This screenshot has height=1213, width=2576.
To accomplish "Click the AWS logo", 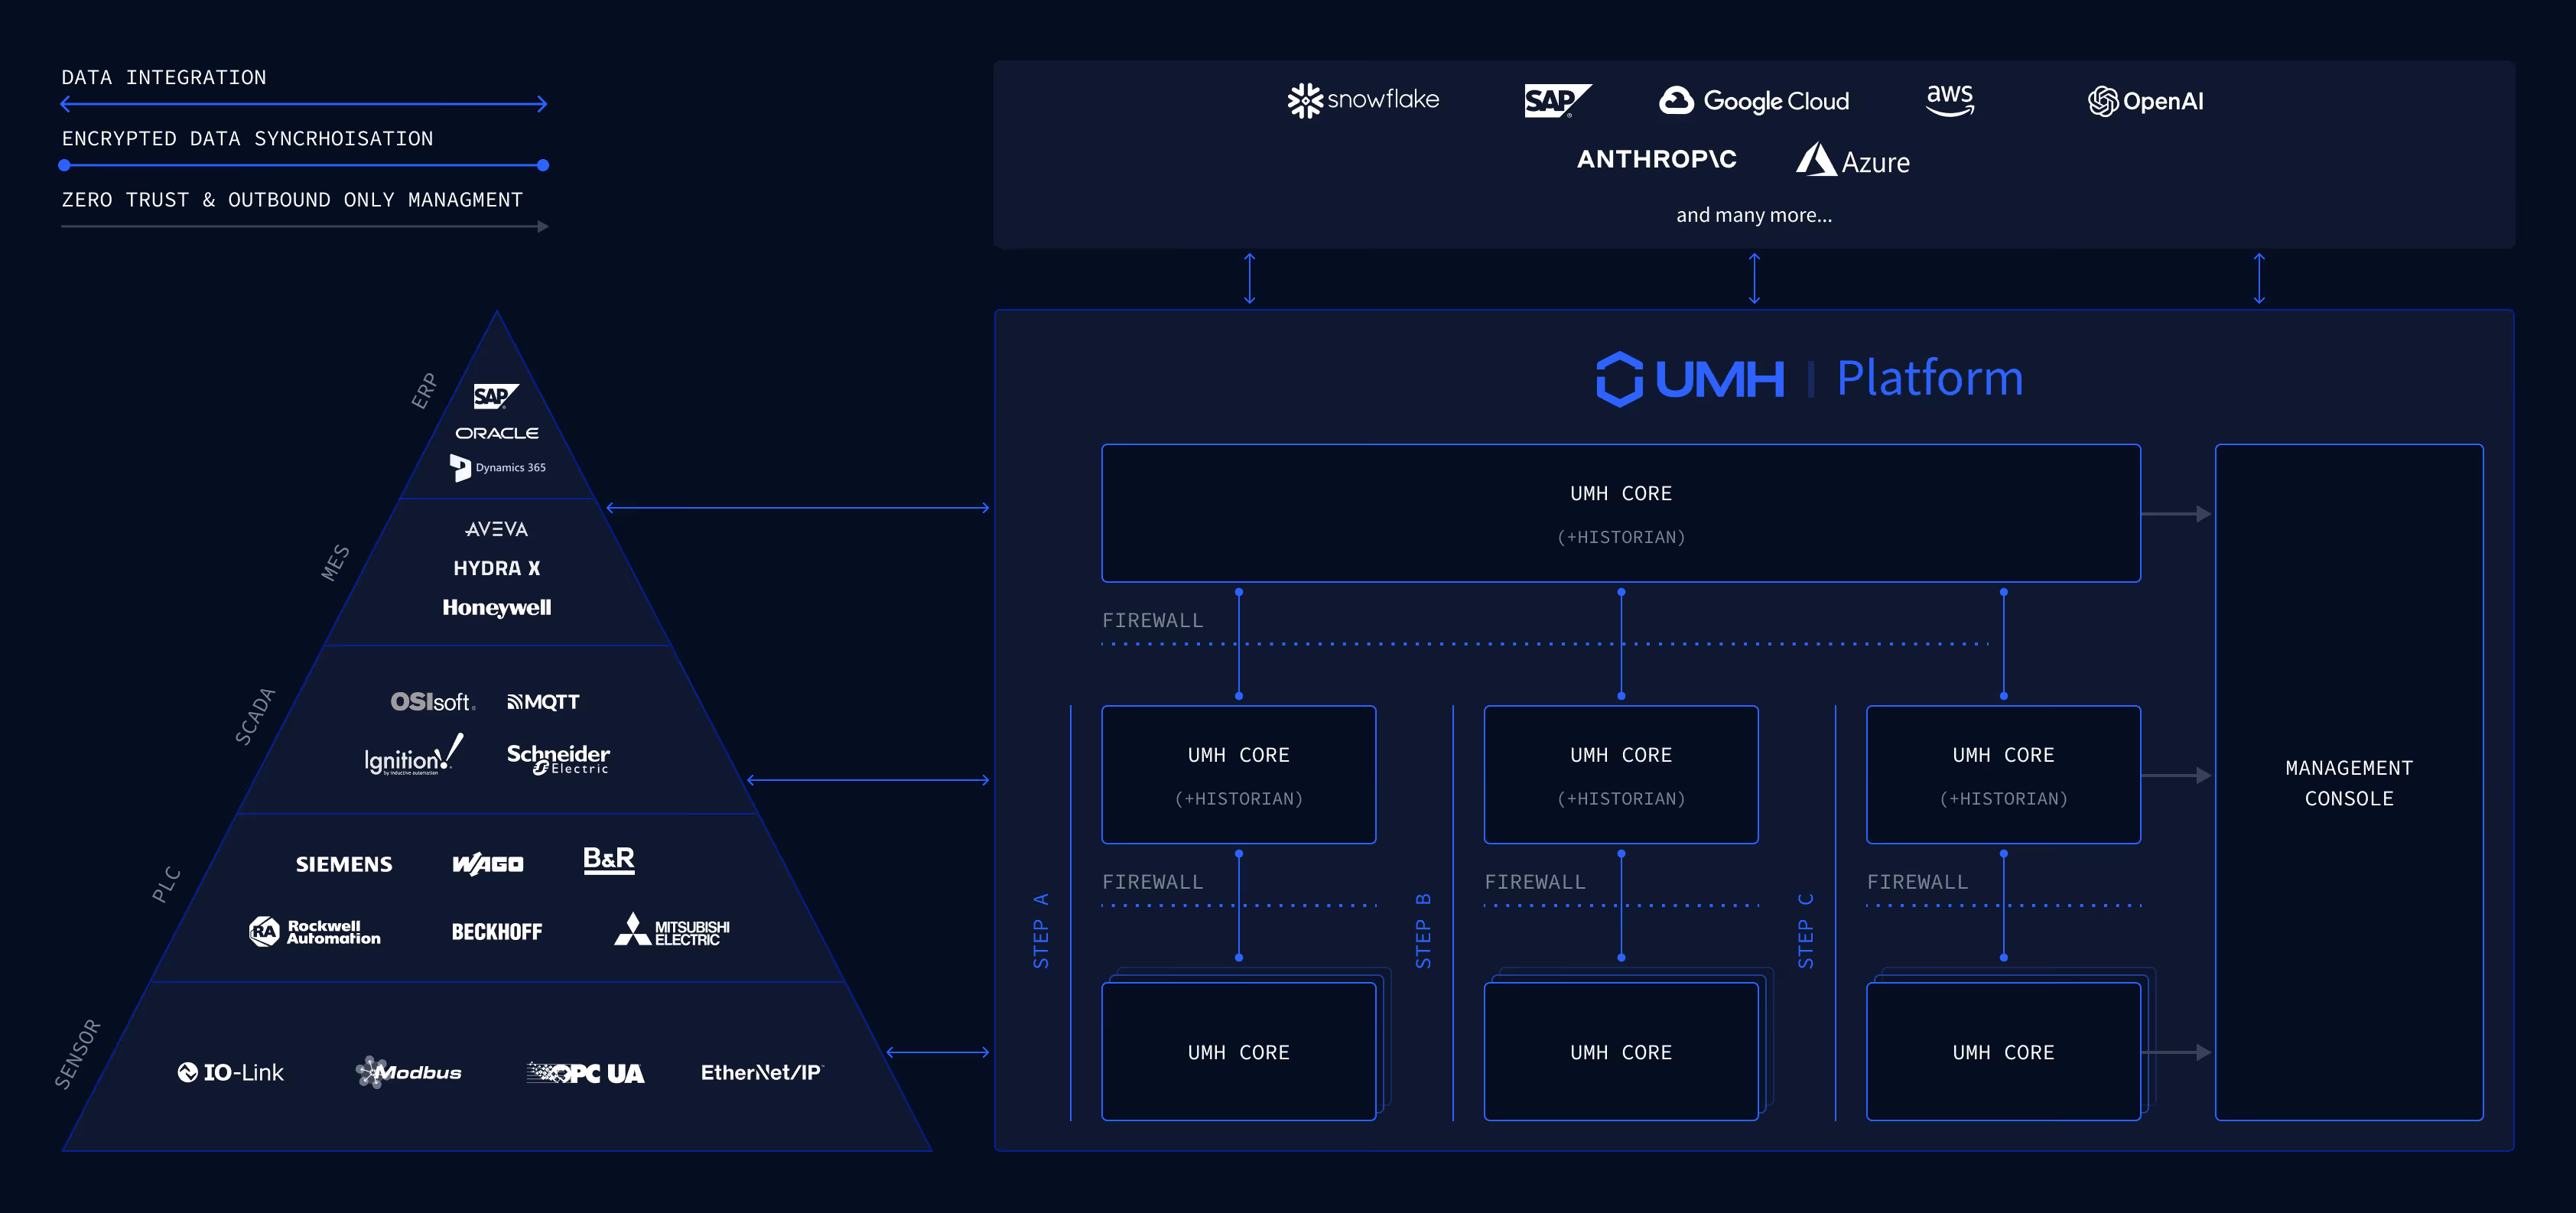I will point(1949,99).
